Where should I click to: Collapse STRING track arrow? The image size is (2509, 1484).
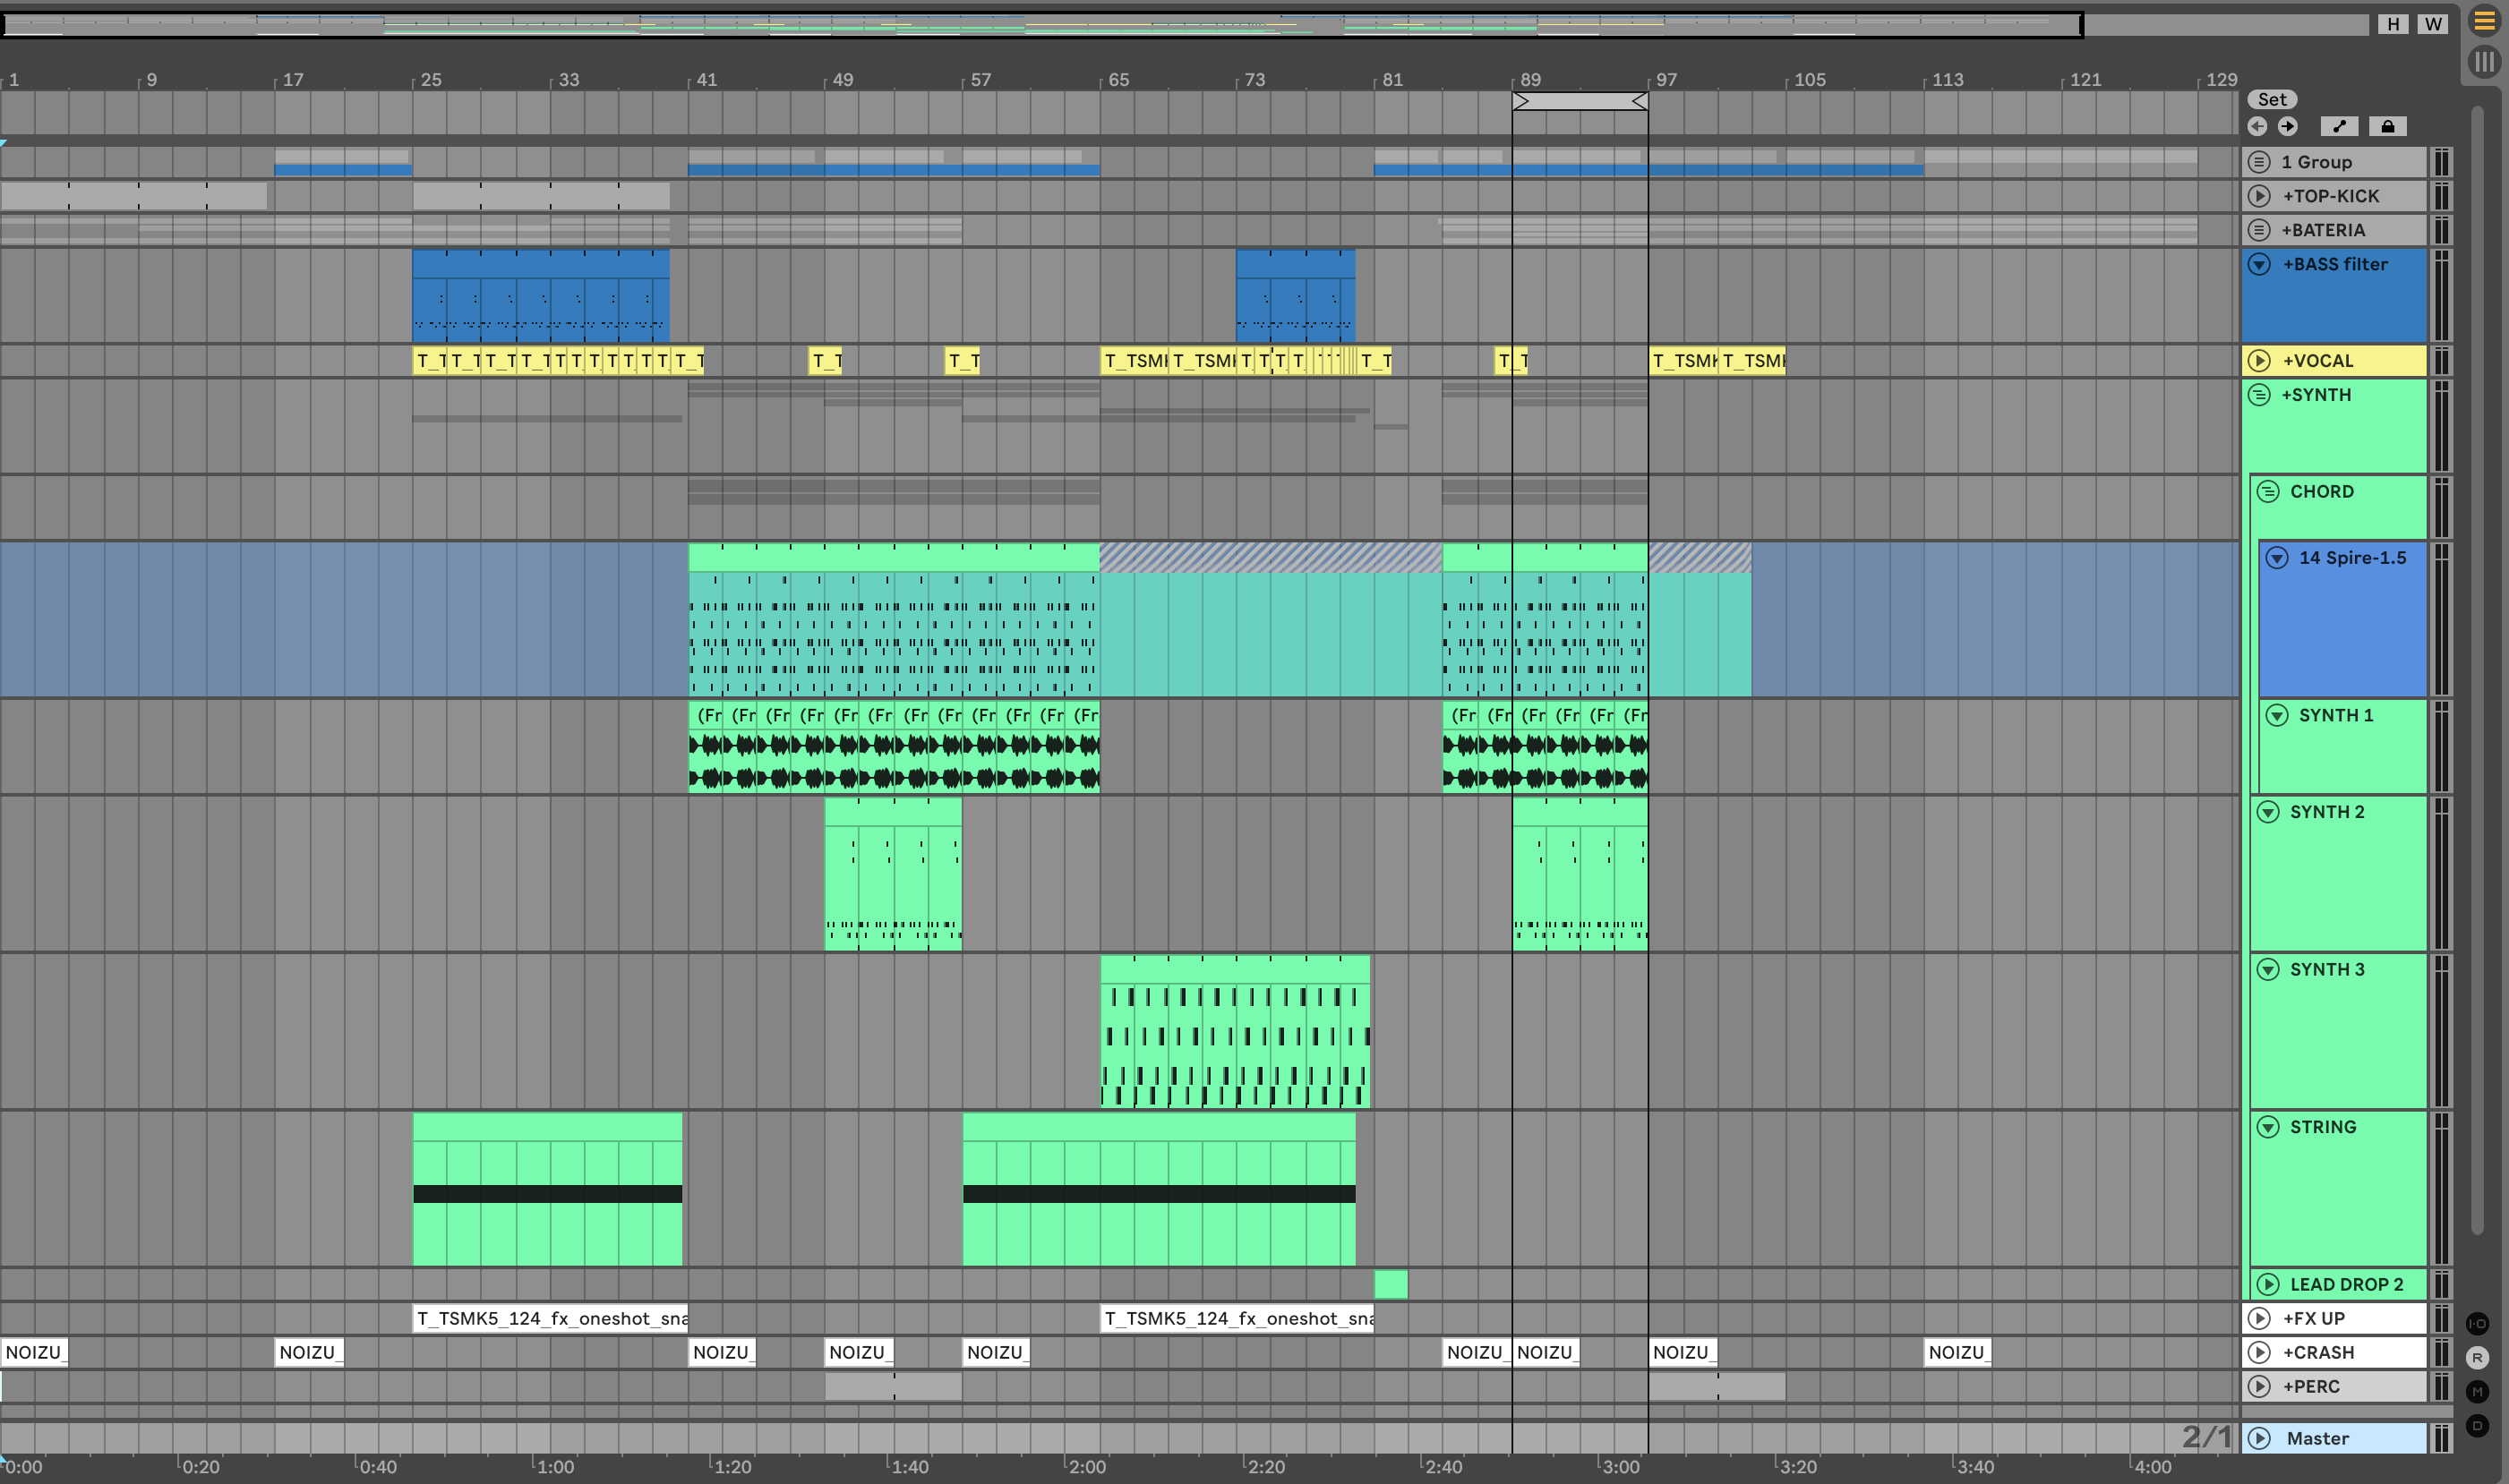click(x=2268, y=1127)
